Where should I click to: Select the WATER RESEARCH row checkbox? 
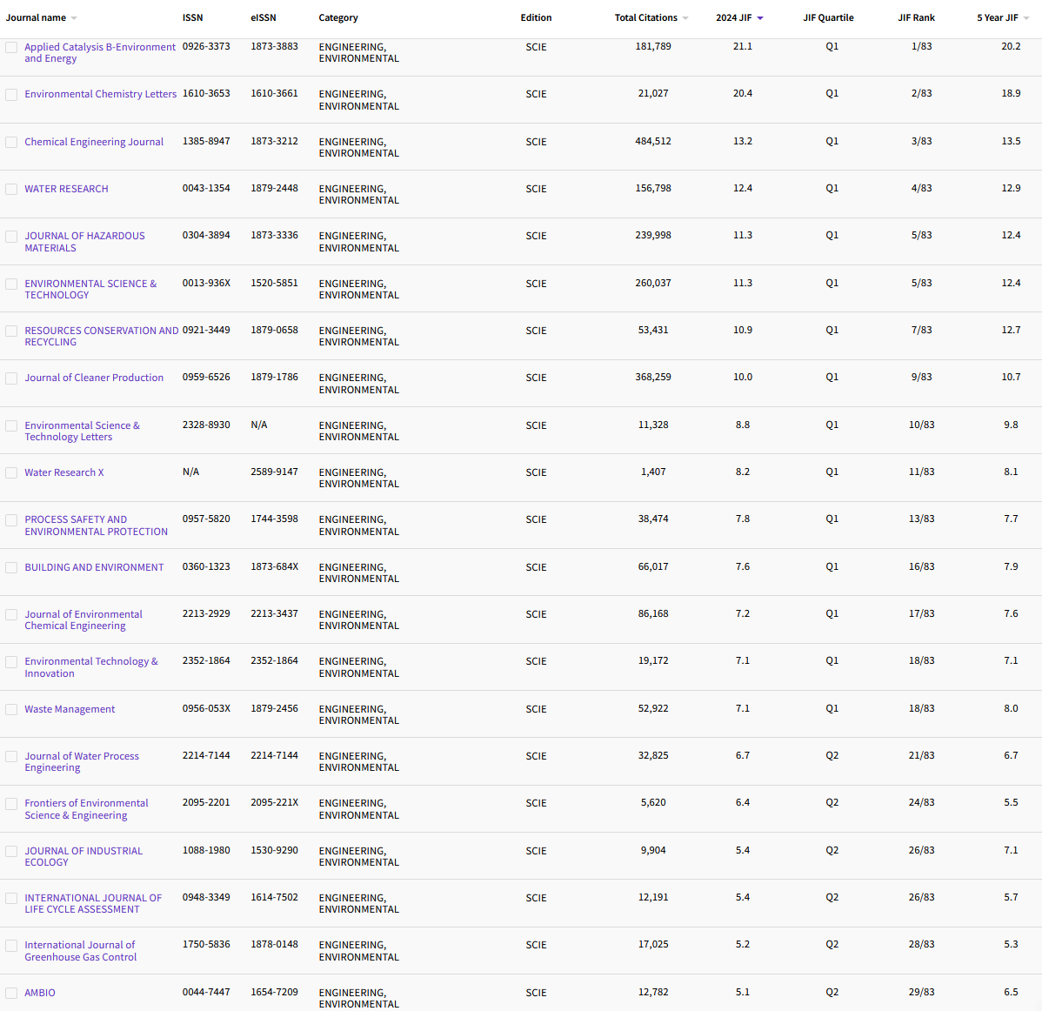click(11, 189)
